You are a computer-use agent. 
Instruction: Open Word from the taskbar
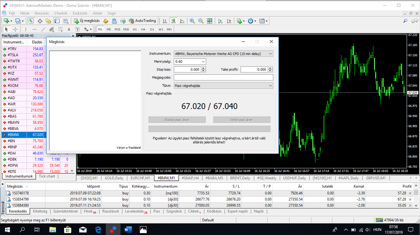point(128,229)
